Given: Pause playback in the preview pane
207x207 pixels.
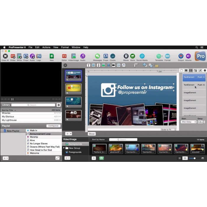Looking at the screenshot, I should point(12,99).
